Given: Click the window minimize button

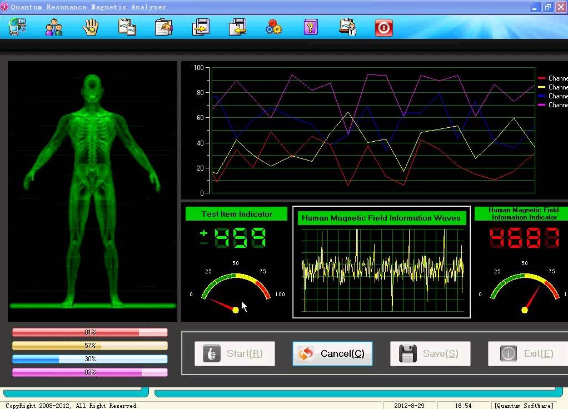Looking at the screenshot, I should (535, 7).
